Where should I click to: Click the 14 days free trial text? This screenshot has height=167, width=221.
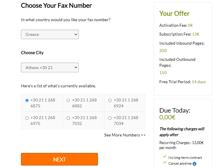(199, 82)
